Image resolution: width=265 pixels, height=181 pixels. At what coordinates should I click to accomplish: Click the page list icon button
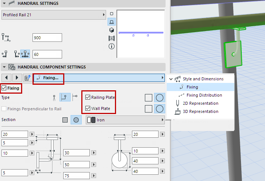(x=28, y=78)
